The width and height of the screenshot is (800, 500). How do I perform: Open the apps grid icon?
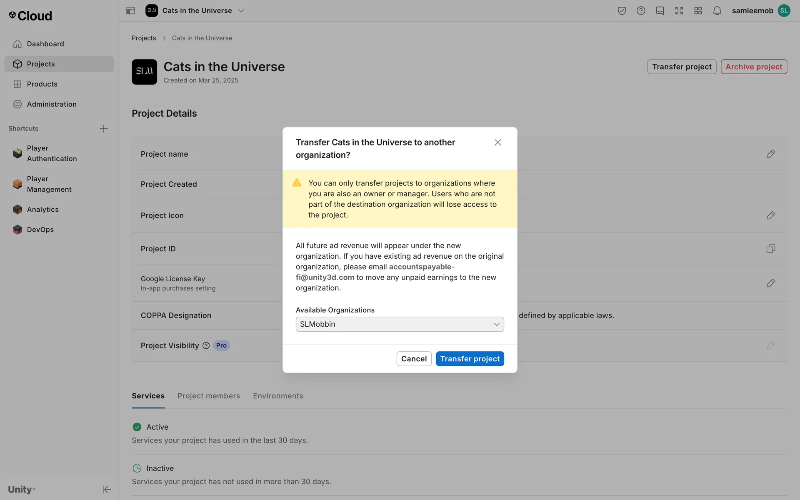(698, 11)
